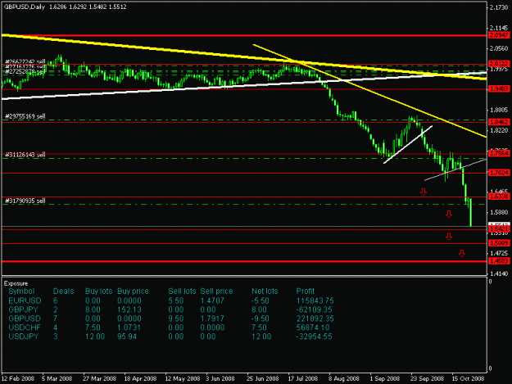Image resolution: width=512 pixels, height=384 pixels.
Task: Click the 1.8805 price scale value
Action: click(x=499, y=110)
